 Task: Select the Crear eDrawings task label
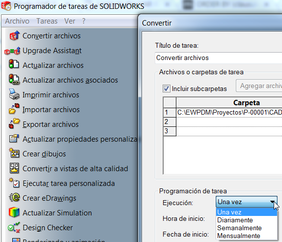49,198
